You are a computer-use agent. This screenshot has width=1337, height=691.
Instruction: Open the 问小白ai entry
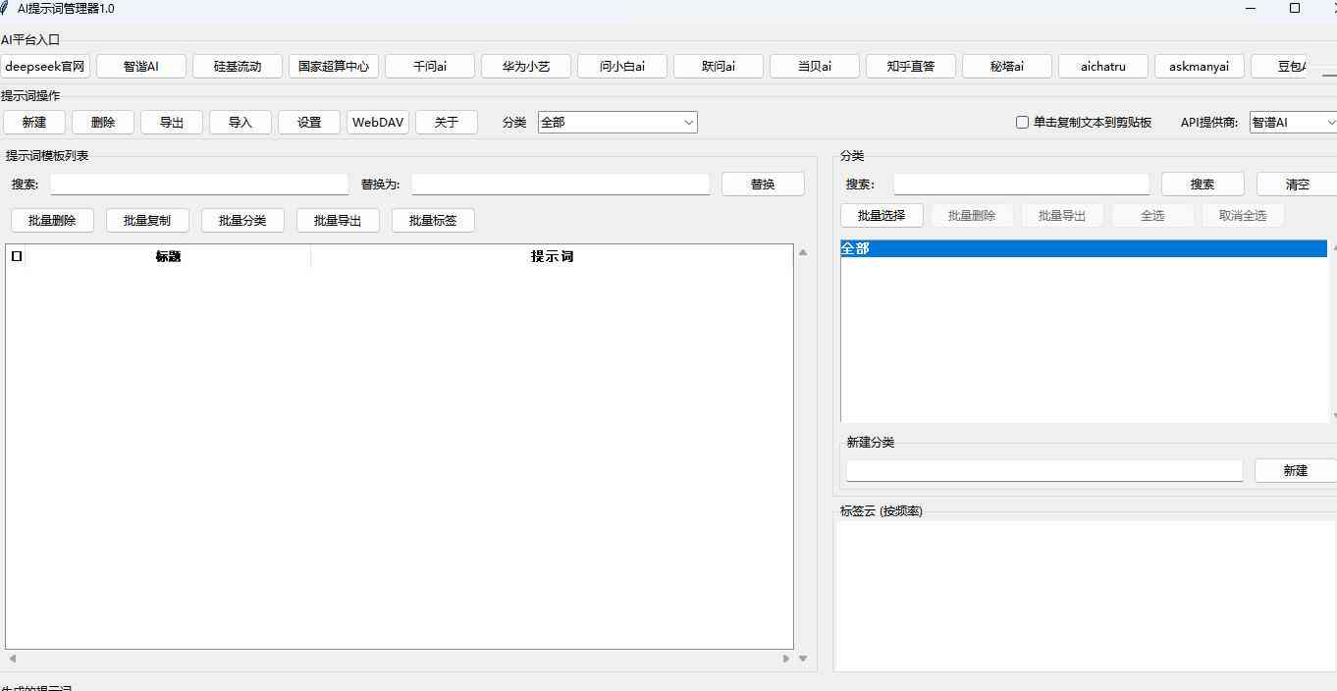tap(622, 67)
